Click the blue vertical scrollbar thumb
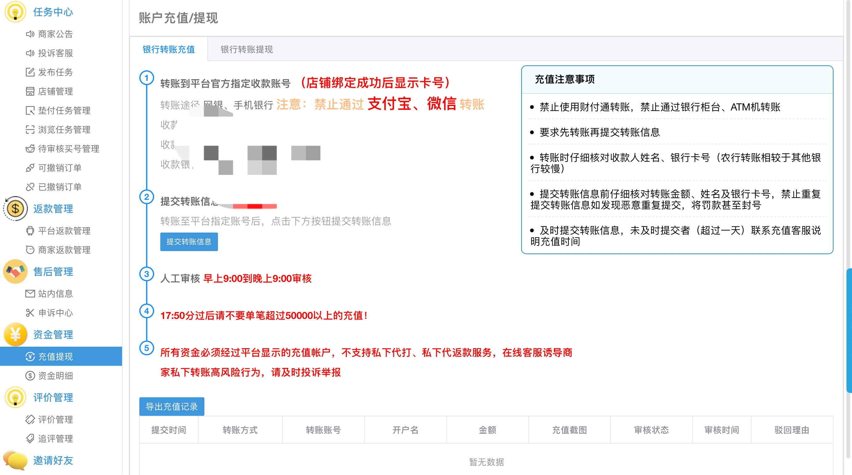852x475 pixels. (x=849, y=330)
